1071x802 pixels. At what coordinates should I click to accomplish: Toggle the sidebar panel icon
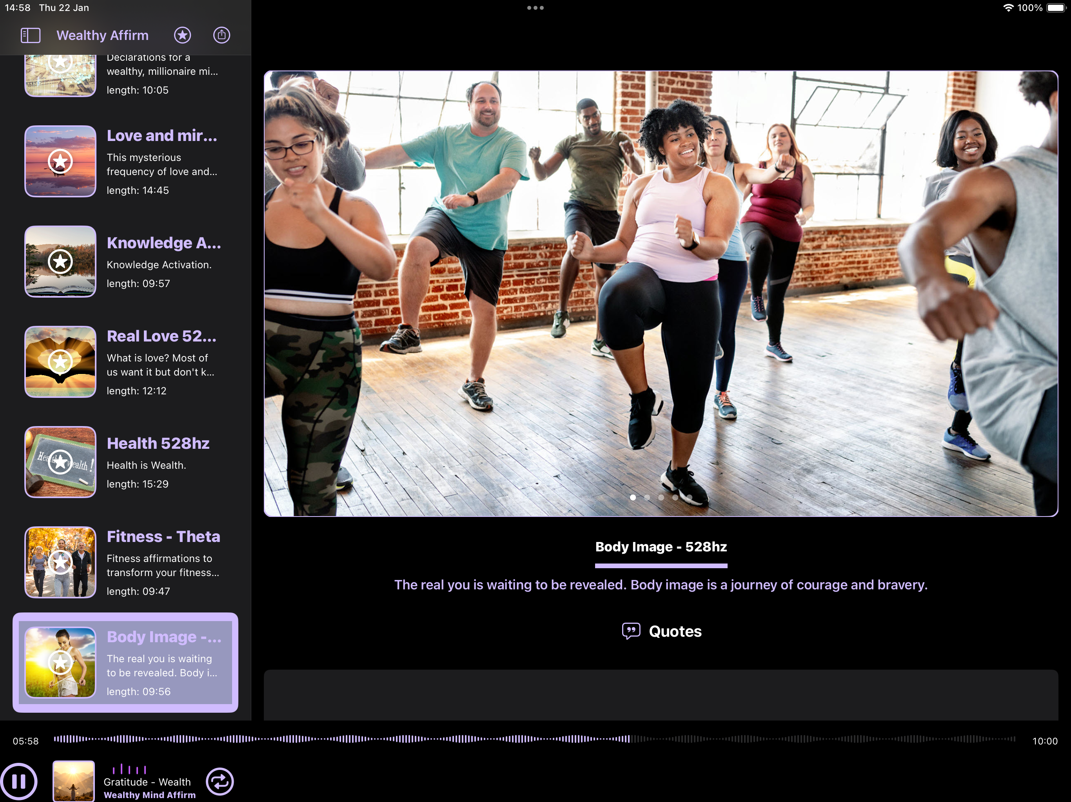click(x=30, y=35)
